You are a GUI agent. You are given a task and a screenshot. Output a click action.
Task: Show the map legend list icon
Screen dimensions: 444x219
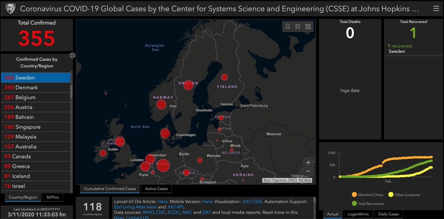[x=298, y=26]
